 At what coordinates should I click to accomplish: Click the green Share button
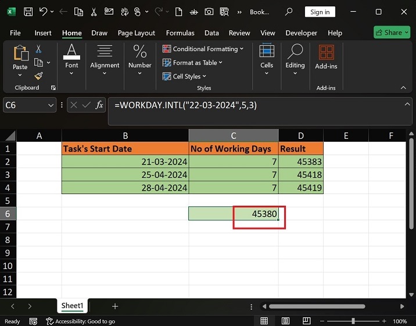(x=392, y=33)
